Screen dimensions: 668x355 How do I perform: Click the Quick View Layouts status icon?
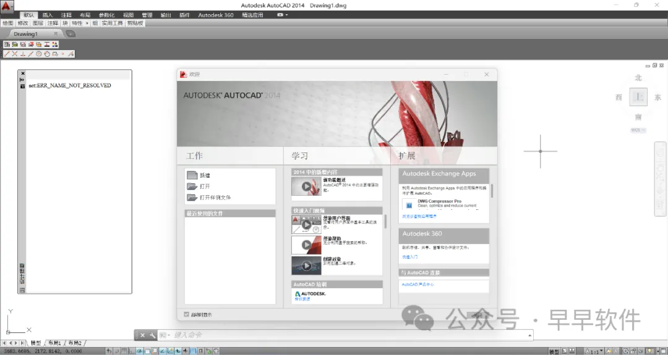[565, 351]
